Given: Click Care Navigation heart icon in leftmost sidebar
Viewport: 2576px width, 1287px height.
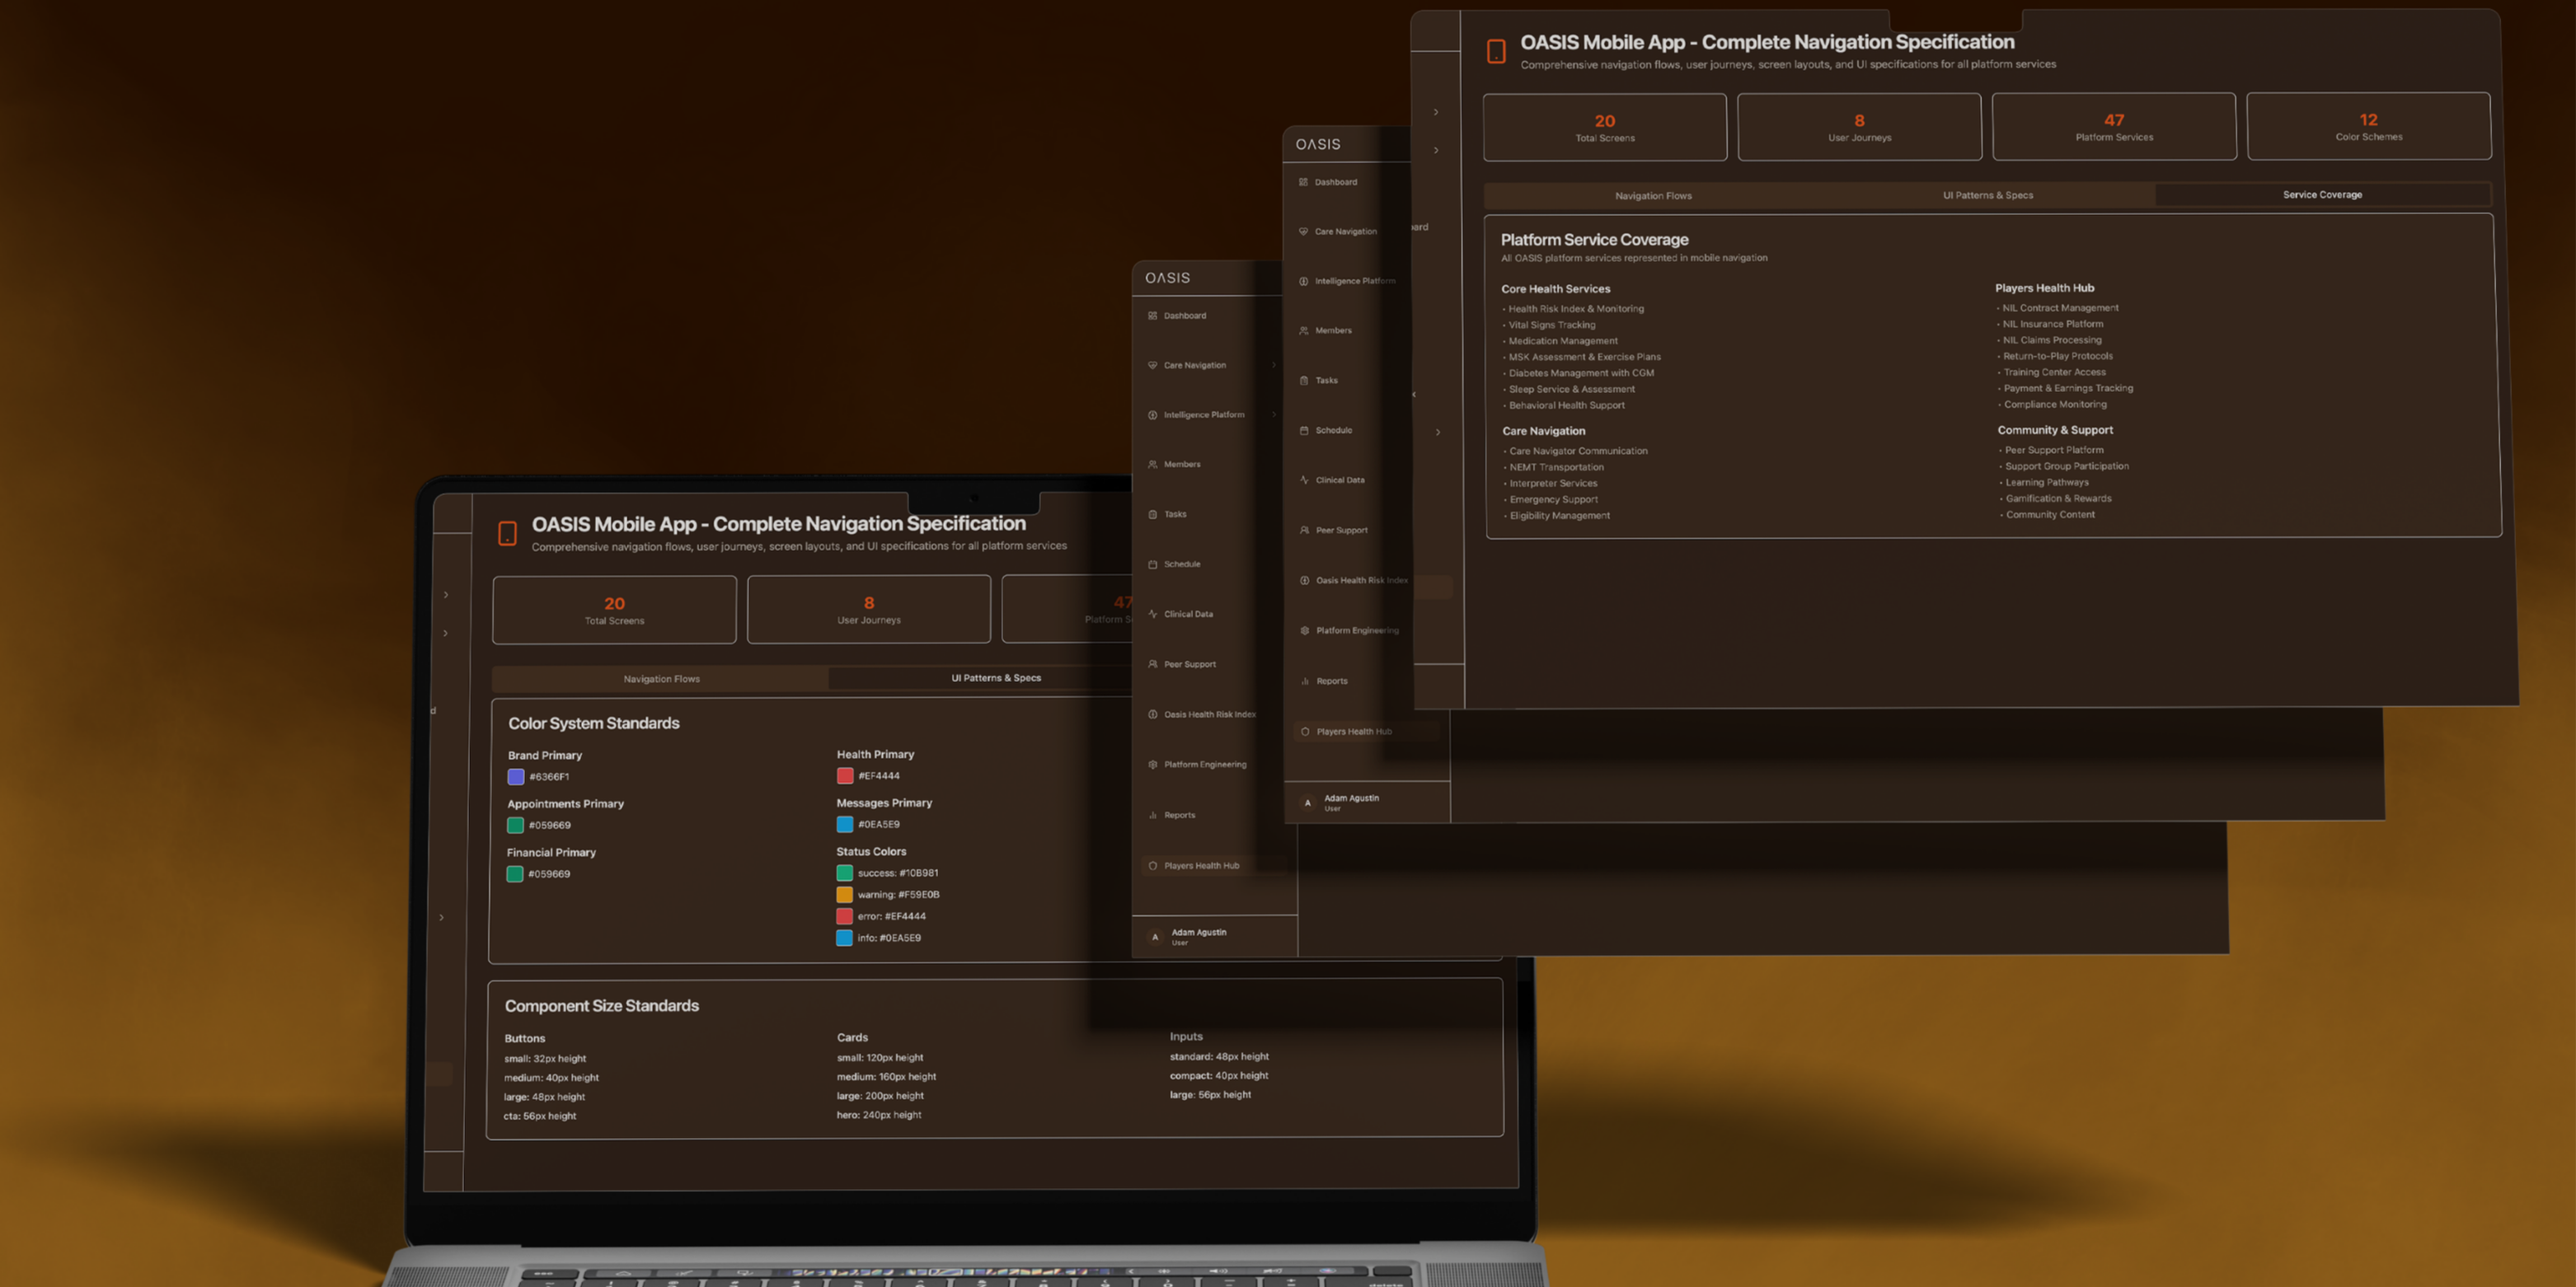Looking at the screenshot, I should [1152, 366].
